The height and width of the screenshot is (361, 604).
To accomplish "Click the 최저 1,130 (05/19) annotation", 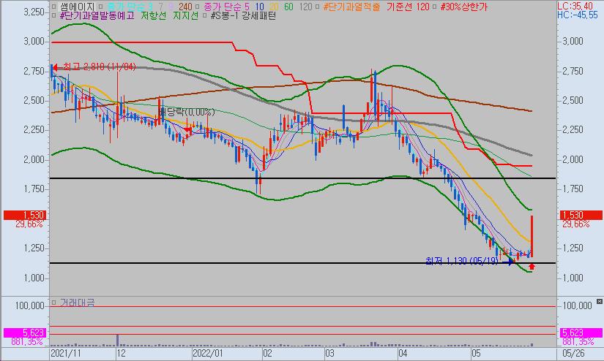I will click(462, 261).
